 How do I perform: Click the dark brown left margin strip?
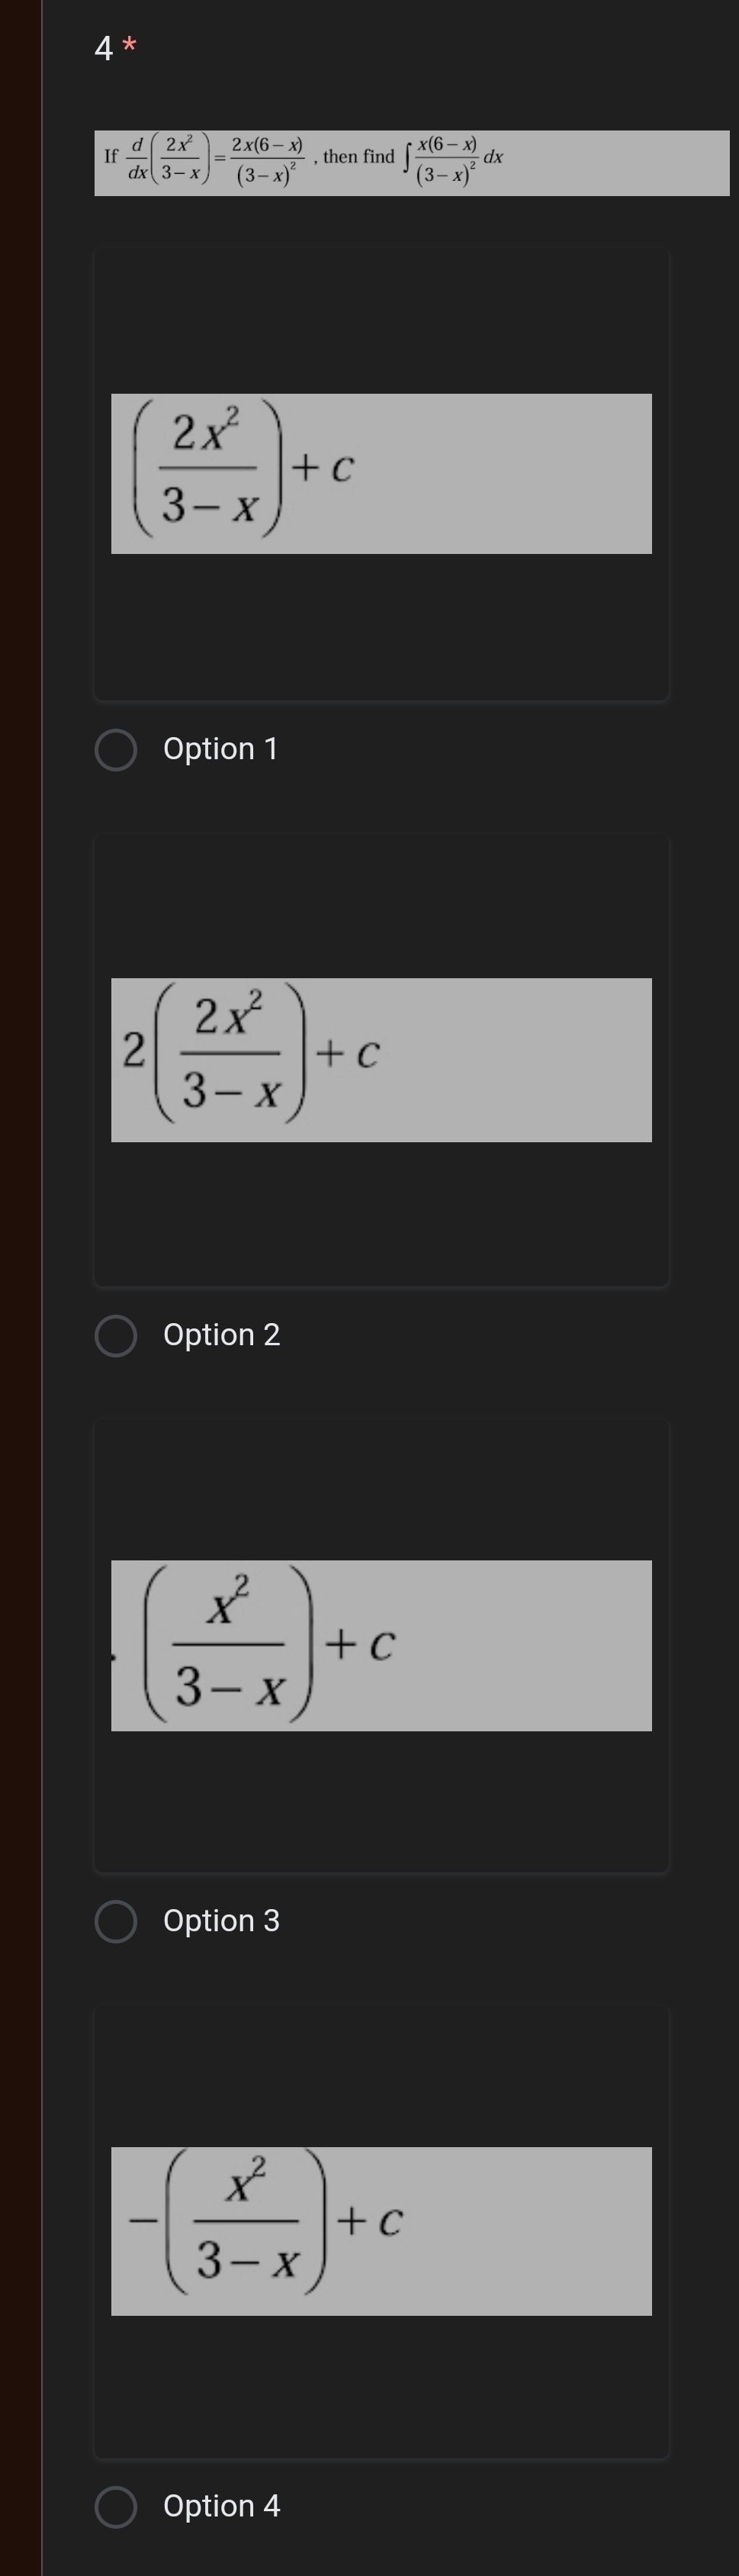20,1288
